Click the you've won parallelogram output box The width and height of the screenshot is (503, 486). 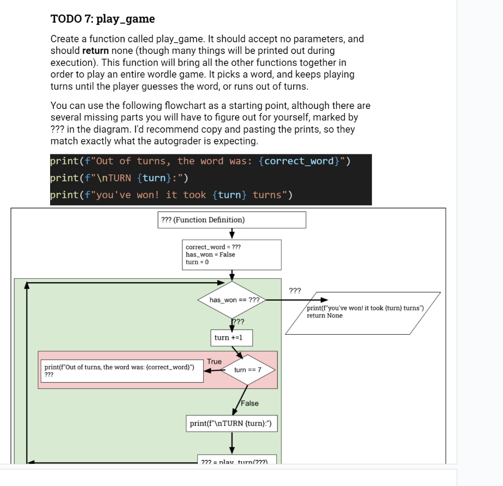(x=363, y=312)
